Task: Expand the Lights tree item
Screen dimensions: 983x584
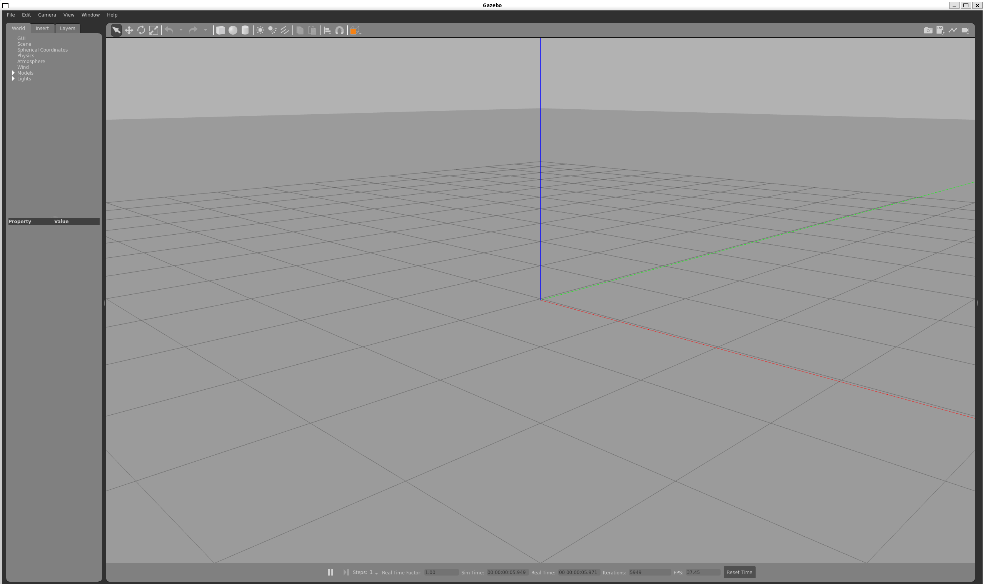Action: coord(13,79)
